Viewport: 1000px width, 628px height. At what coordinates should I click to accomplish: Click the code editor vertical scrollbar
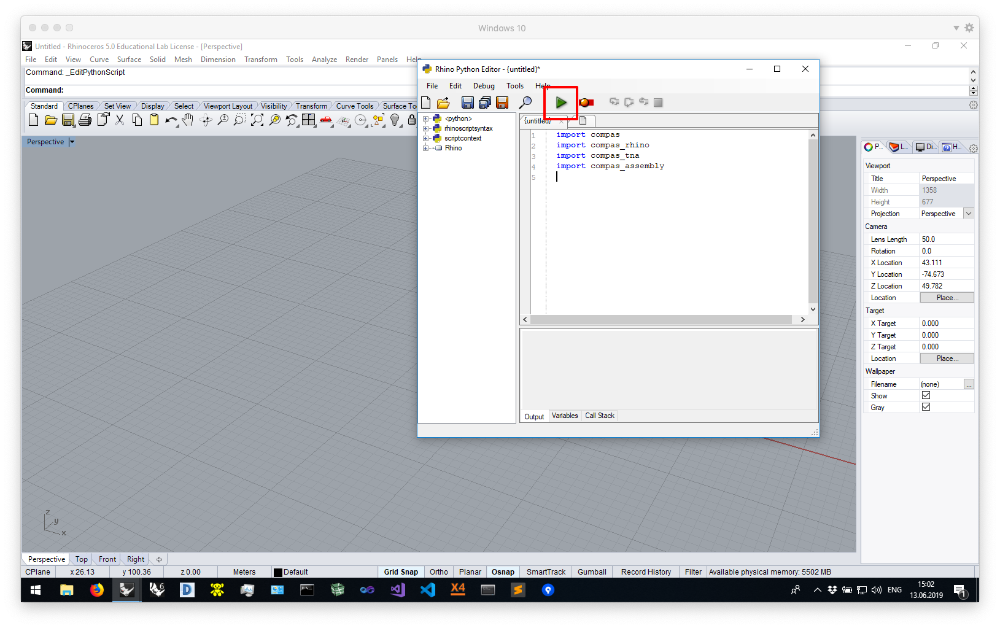(x=813, y=222)
